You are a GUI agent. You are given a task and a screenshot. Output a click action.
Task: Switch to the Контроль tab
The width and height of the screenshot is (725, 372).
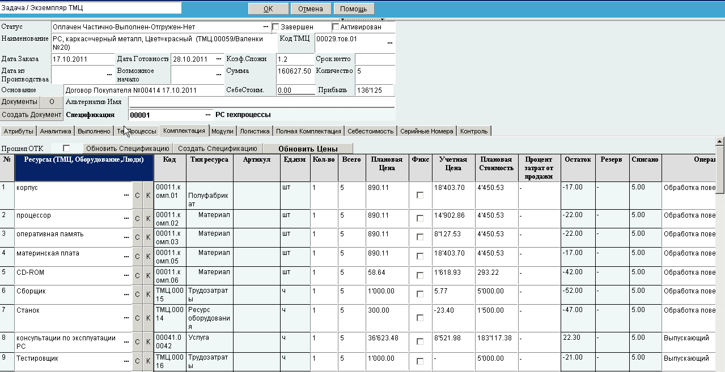point(474,131)
